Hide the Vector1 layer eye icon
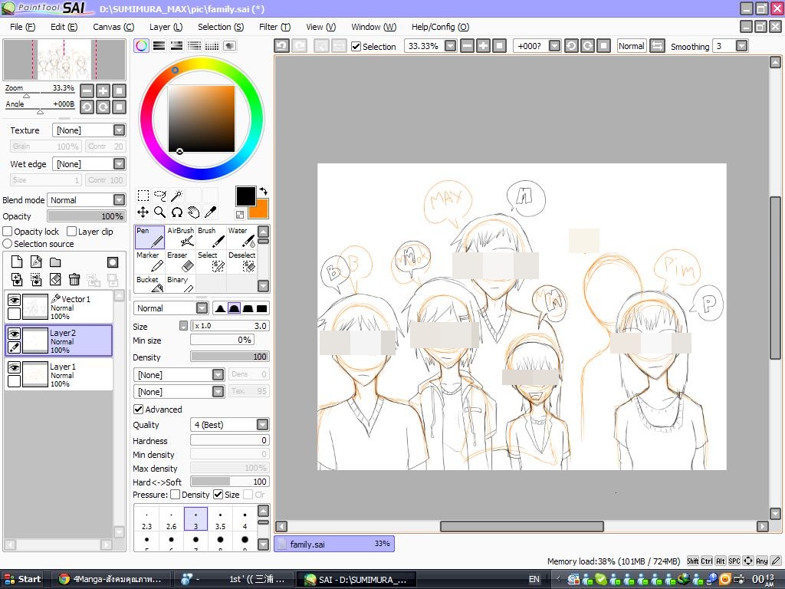The image size is (785, 589). (14, 300)
